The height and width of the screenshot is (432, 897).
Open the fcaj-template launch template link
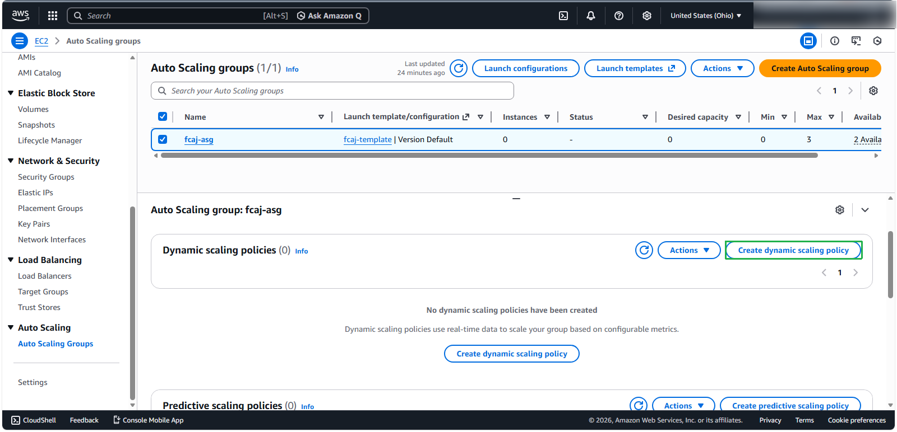coord(368,139)
